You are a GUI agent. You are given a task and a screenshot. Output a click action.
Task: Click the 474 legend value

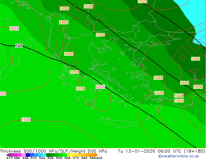[9, 158]
